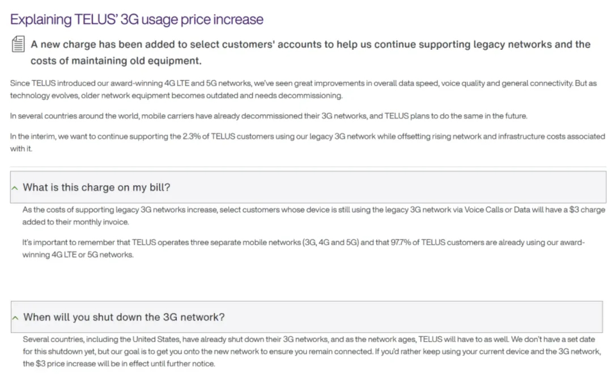The width and height of the screenshot is (612, 378).
Task: Click the answer starting "Several countries, including"
Action: click(x=312, y=351)
